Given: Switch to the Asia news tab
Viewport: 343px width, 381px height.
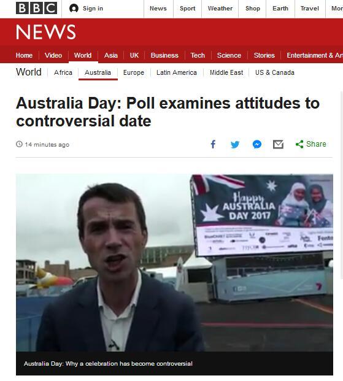Looking at the screenshot, I should tap(111, 55).
